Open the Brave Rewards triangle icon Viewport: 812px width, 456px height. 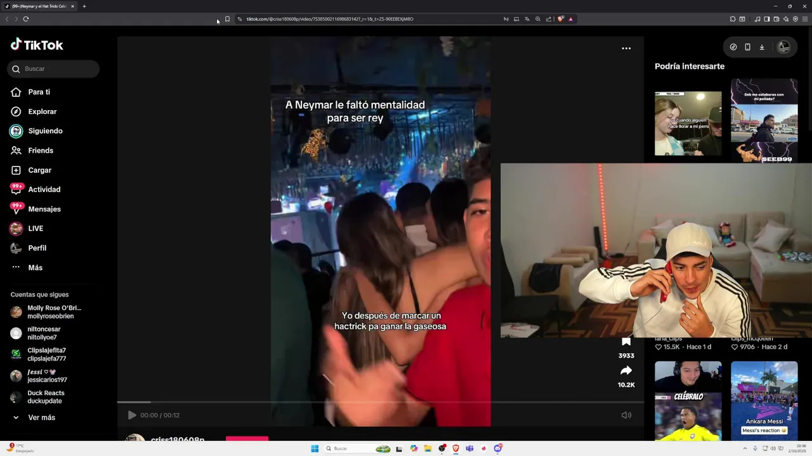pyautogui.click(x=570, y=19)
